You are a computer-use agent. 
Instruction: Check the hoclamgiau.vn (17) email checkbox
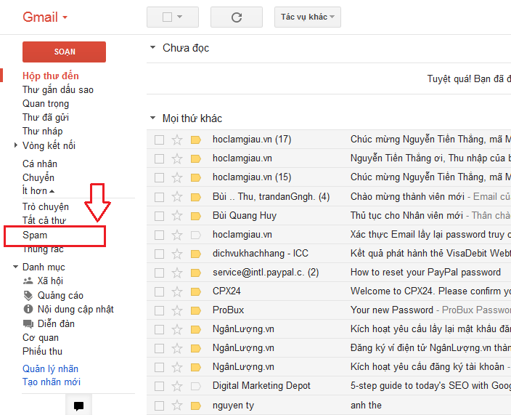tap(160, 140)
